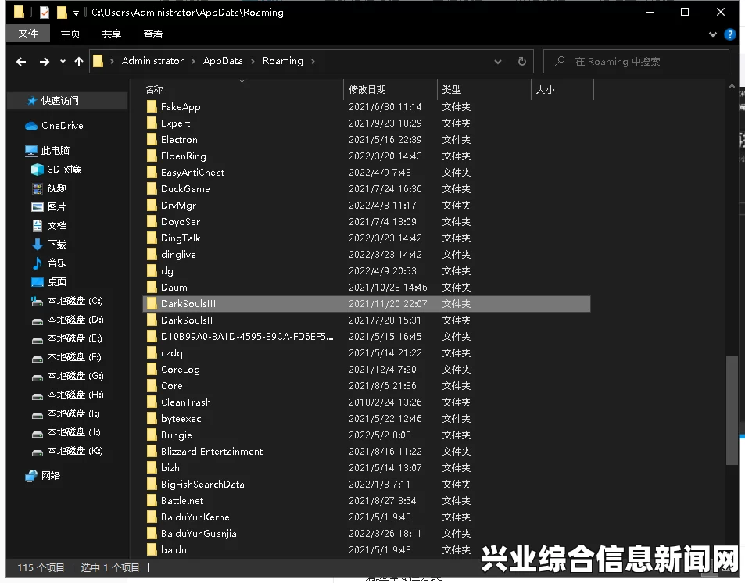Click the Battle.net folder icon
The image size is (745, 583).
click(152, 500)
